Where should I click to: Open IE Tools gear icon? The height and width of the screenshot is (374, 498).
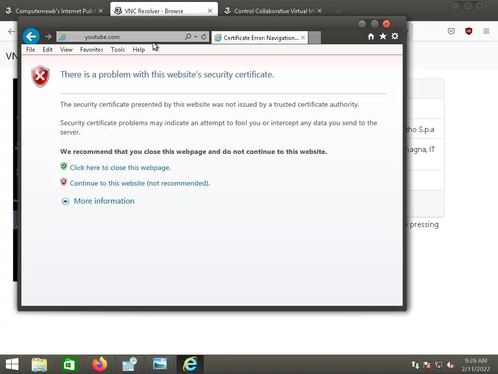(395, 36)
